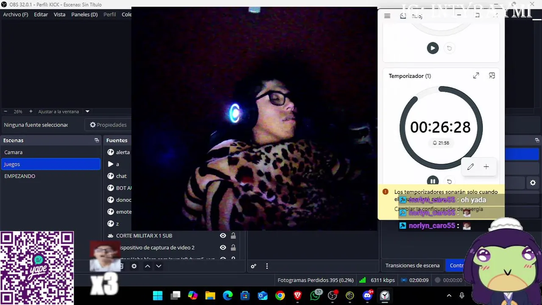
Task: Reset the 00:26:28 timer
Action: pos(450,181)
